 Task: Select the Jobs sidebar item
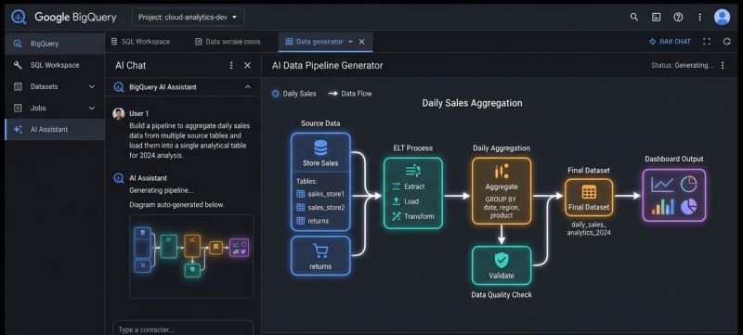click(55, 108)
